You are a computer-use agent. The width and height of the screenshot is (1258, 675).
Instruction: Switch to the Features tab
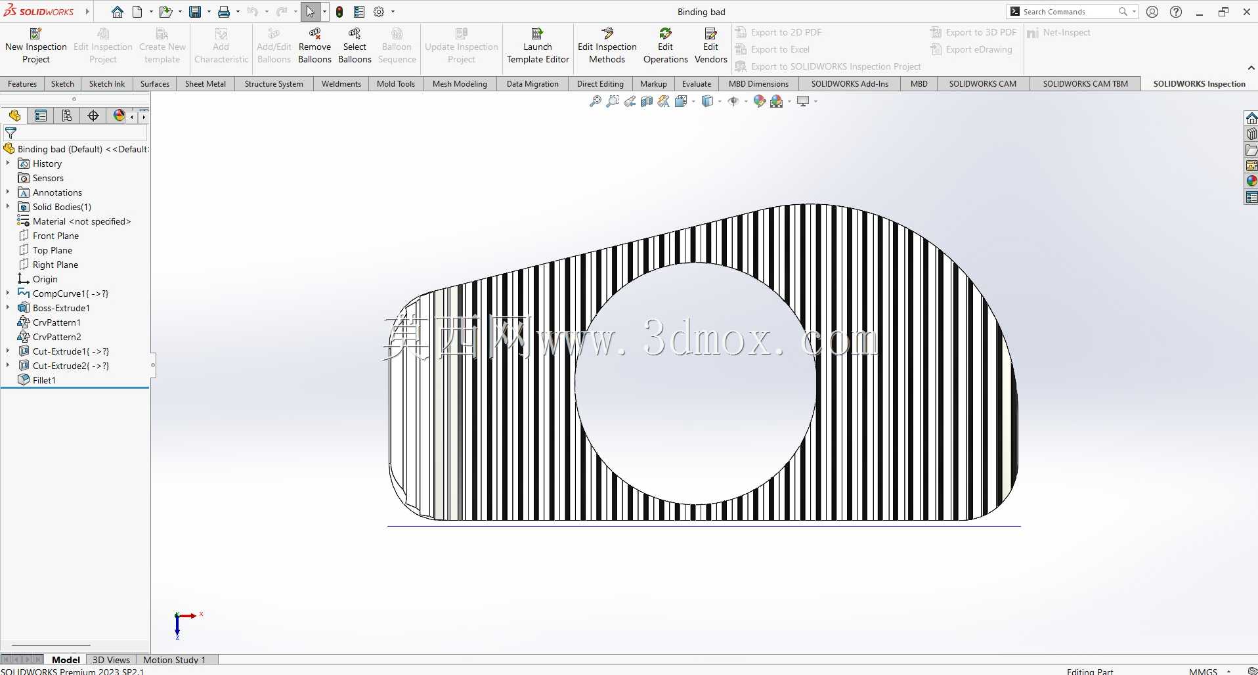[x=22, y=84]
